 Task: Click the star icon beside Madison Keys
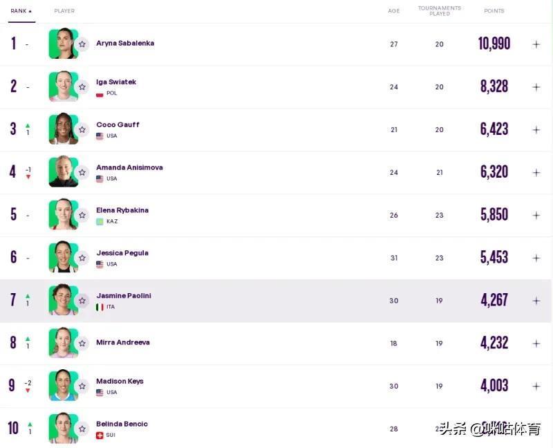pyautogui.click(x=82, y=386)
